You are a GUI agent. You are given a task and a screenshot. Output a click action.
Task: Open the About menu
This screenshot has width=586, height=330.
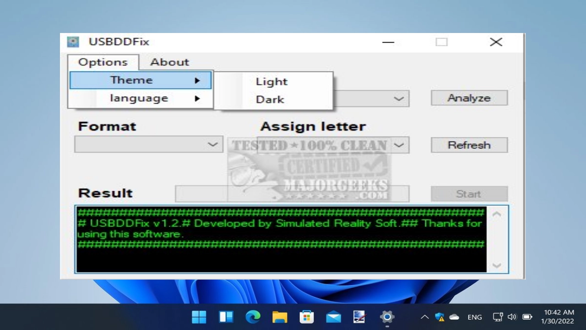coord(169,62)
